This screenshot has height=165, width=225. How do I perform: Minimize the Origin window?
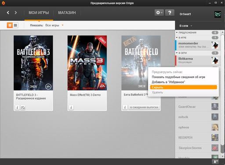[x=210, y=3]
